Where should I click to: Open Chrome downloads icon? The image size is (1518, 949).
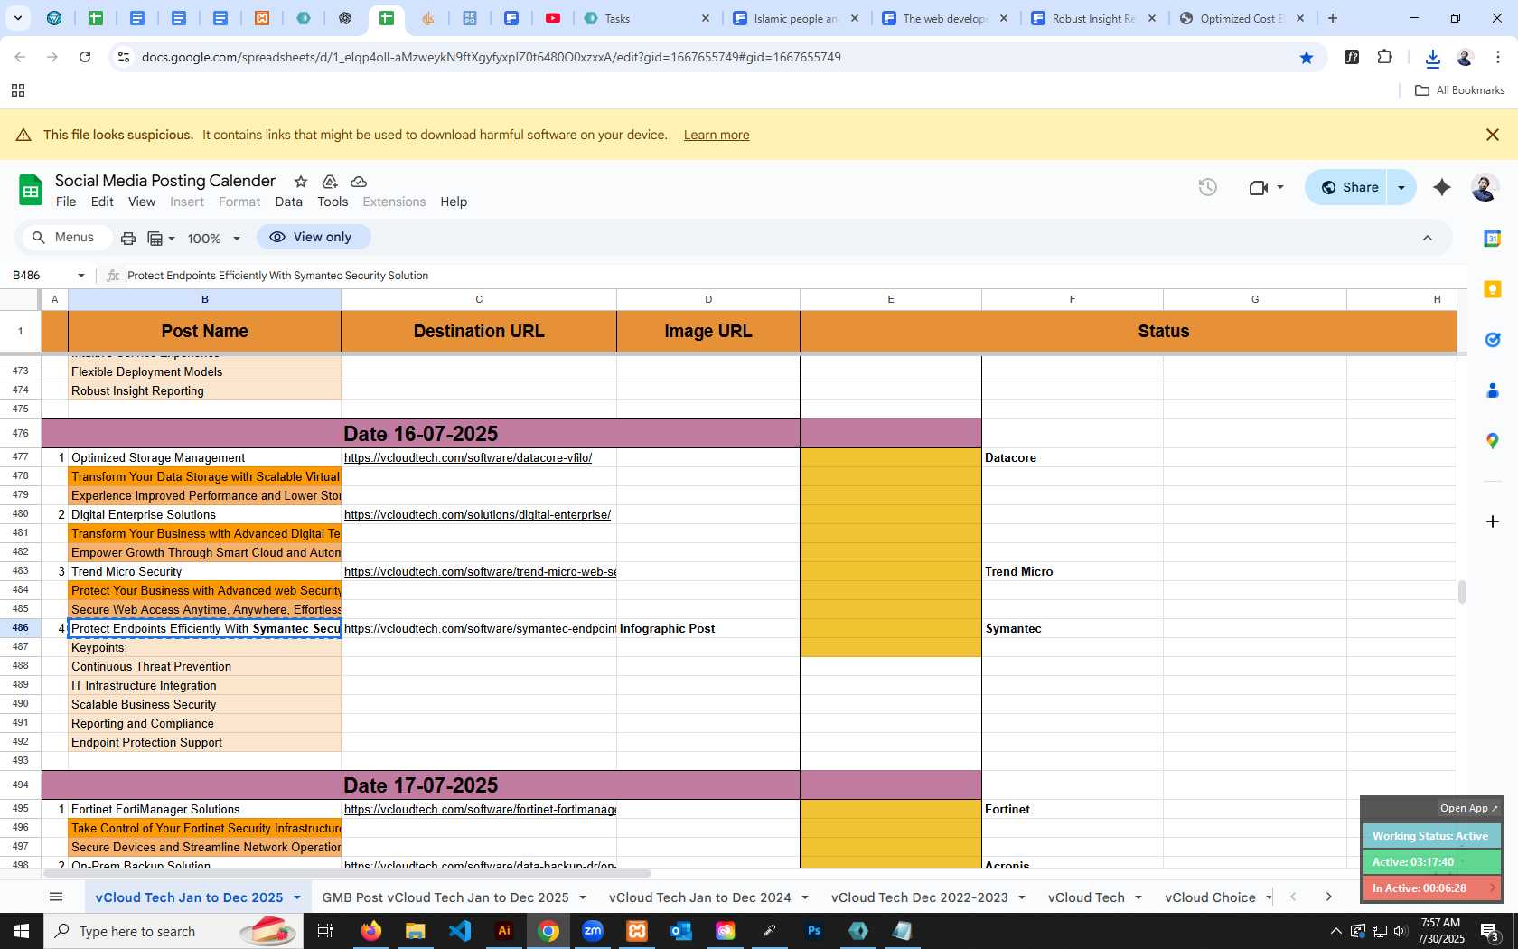1432,58
